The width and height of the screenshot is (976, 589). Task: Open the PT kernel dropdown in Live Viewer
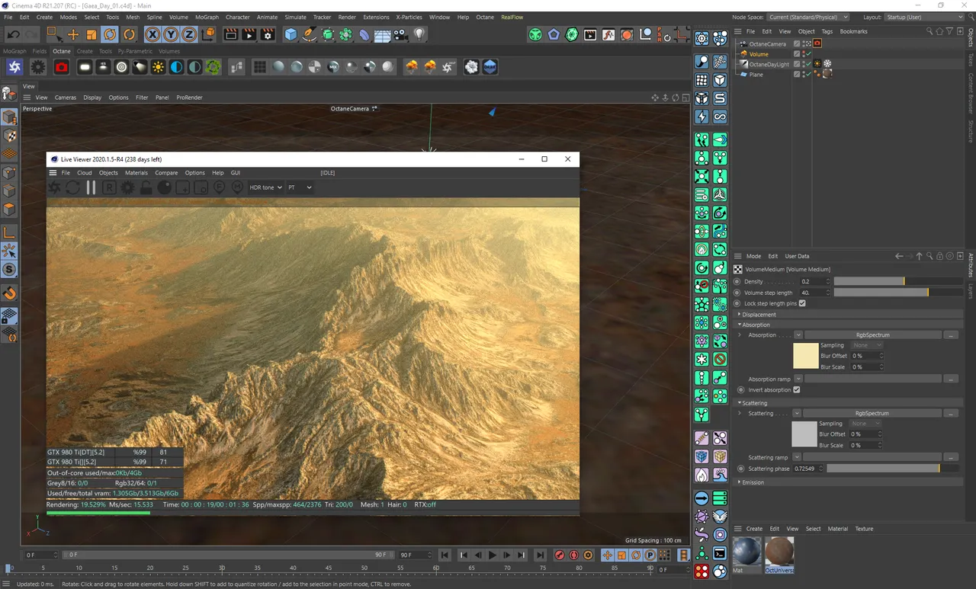[x=300, y=187]
